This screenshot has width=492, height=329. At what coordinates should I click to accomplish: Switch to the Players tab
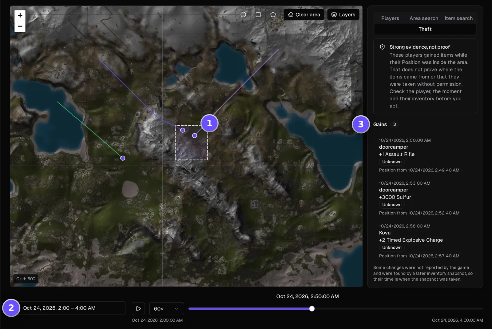pos(390,18)
